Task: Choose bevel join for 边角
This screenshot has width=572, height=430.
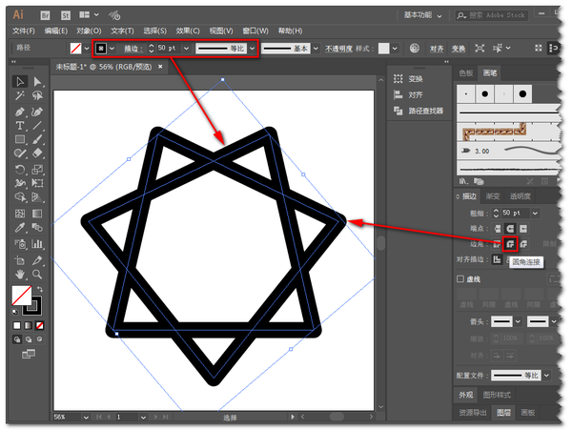Action: click(x=523, y=244)
